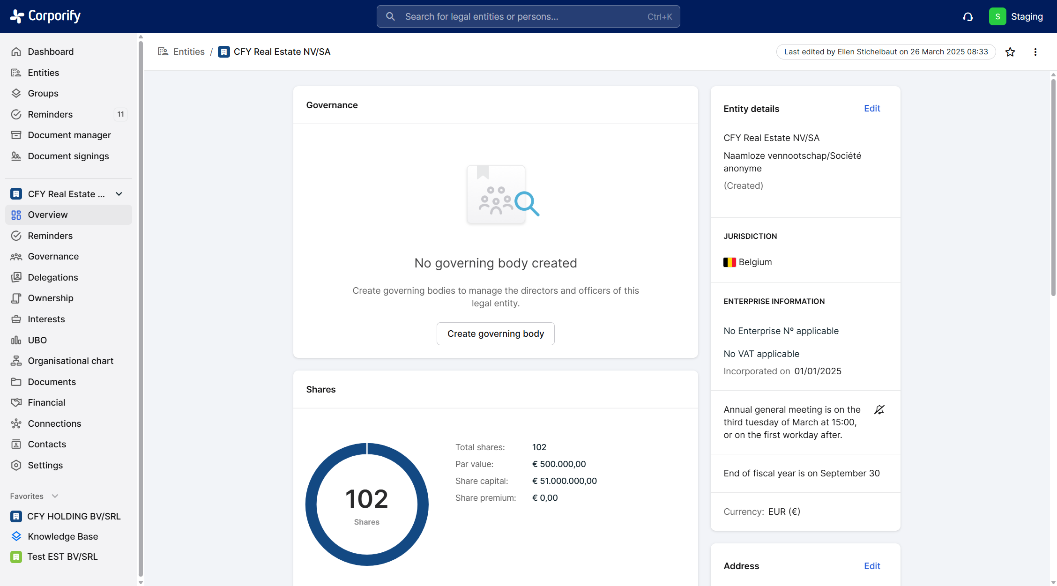The height and width of the screenshot is (586, 1057).
Task: Click the headset support icon
Action: 968,17
